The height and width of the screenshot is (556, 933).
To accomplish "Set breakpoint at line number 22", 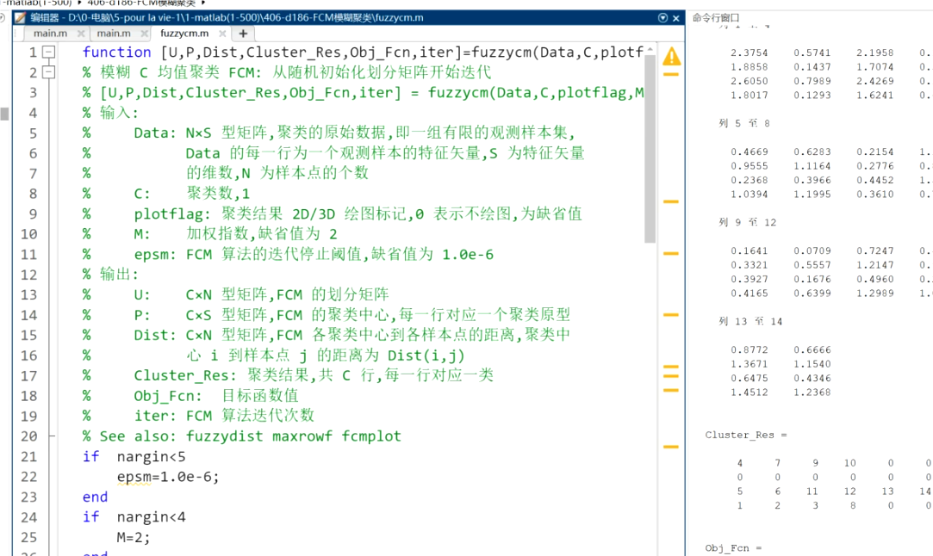I will click(x=28, y=477).
